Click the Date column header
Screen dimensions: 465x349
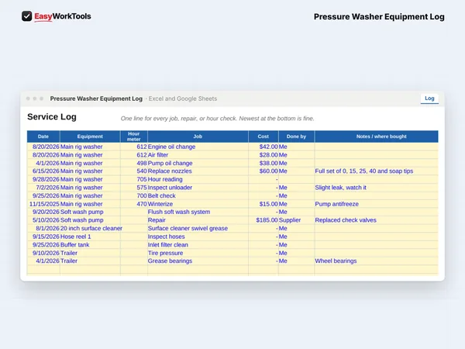(x=43, y=136)
